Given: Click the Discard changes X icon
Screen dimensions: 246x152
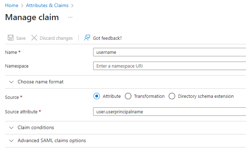Looking at the screenshot, I should 34,38.
